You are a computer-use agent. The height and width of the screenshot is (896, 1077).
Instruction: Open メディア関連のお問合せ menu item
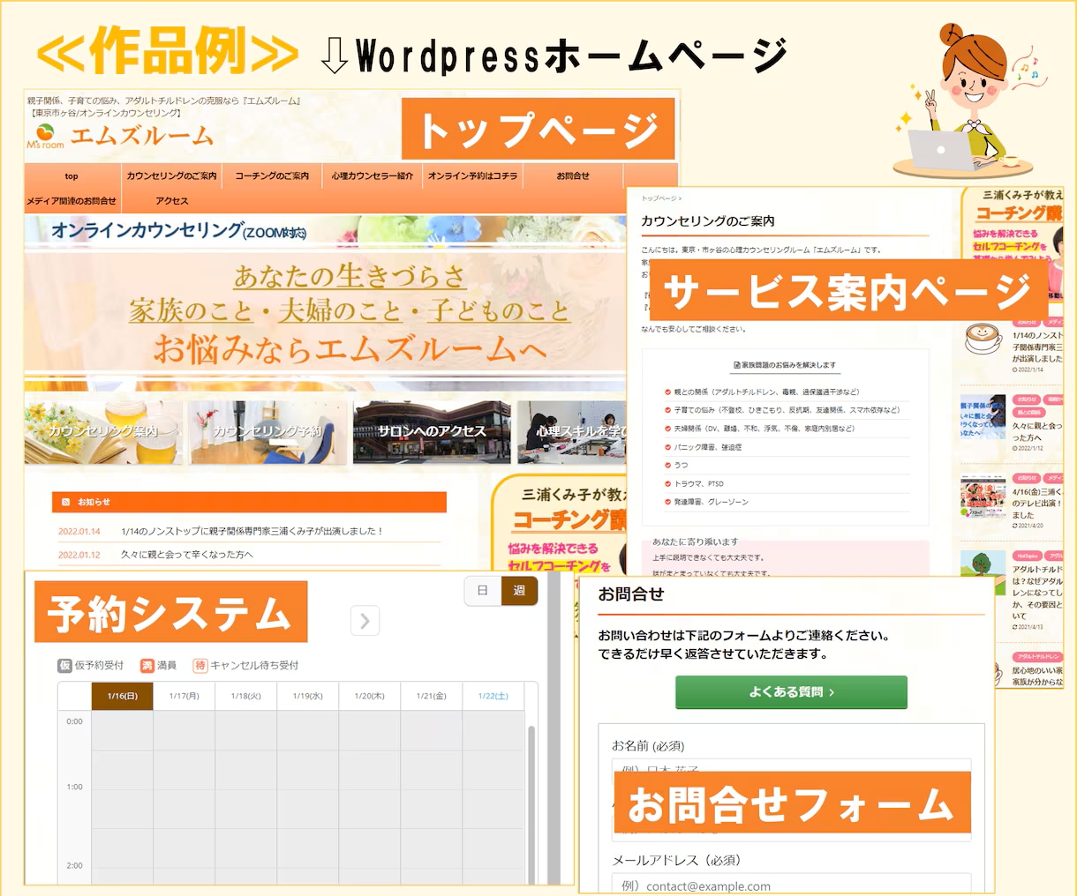(x=72, y=201)
